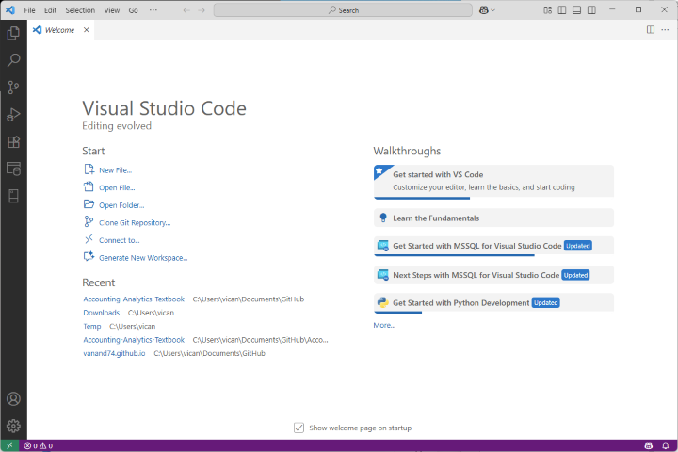678x452 pixels.
Task: Open Get Started with Python Development walkthrough
Action: click(x=493, y=303)
